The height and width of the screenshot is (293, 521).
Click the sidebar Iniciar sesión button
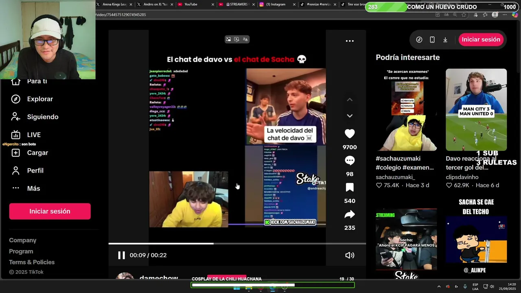tap(50, 211)
